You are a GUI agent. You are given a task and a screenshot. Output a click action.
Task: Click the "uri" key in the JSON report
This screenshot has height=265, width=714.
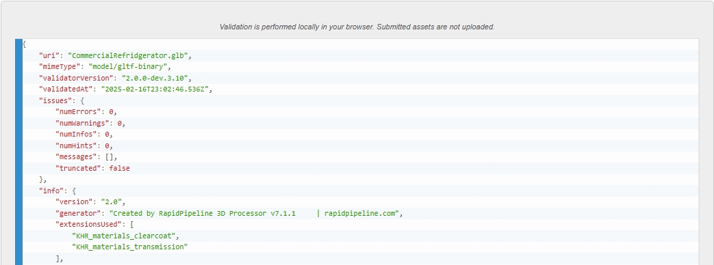point(49,55)
